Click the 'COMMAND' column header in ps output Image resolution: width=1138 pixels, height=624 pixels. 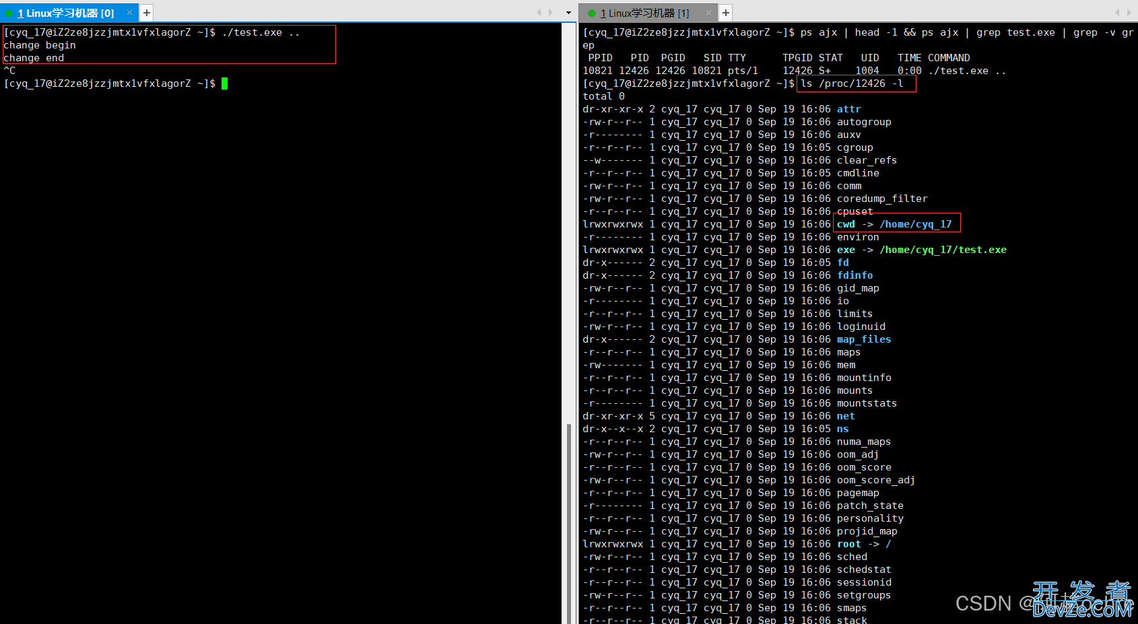point(949,58)
